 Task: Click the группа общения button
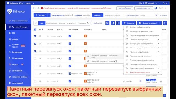(x=125, y=8)
